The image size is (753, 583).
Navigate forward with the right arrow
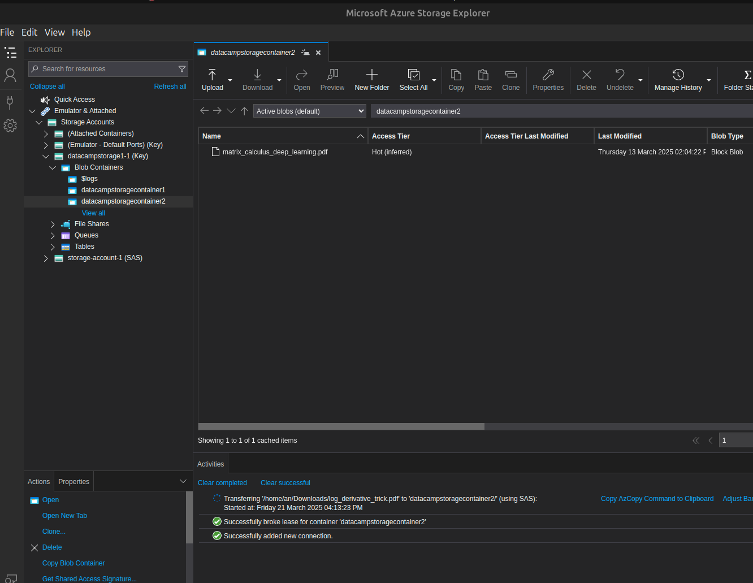[217, 111]
